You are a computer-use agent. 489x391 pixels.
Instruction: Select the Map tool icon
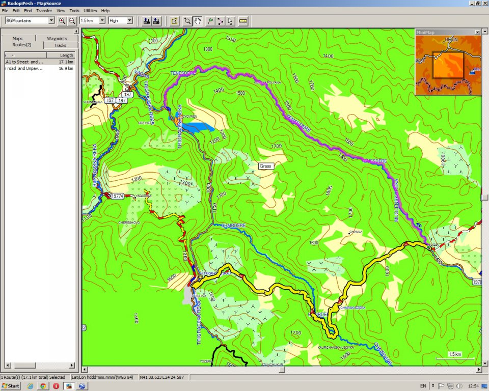pyautogui.click(x=174, y=21)
